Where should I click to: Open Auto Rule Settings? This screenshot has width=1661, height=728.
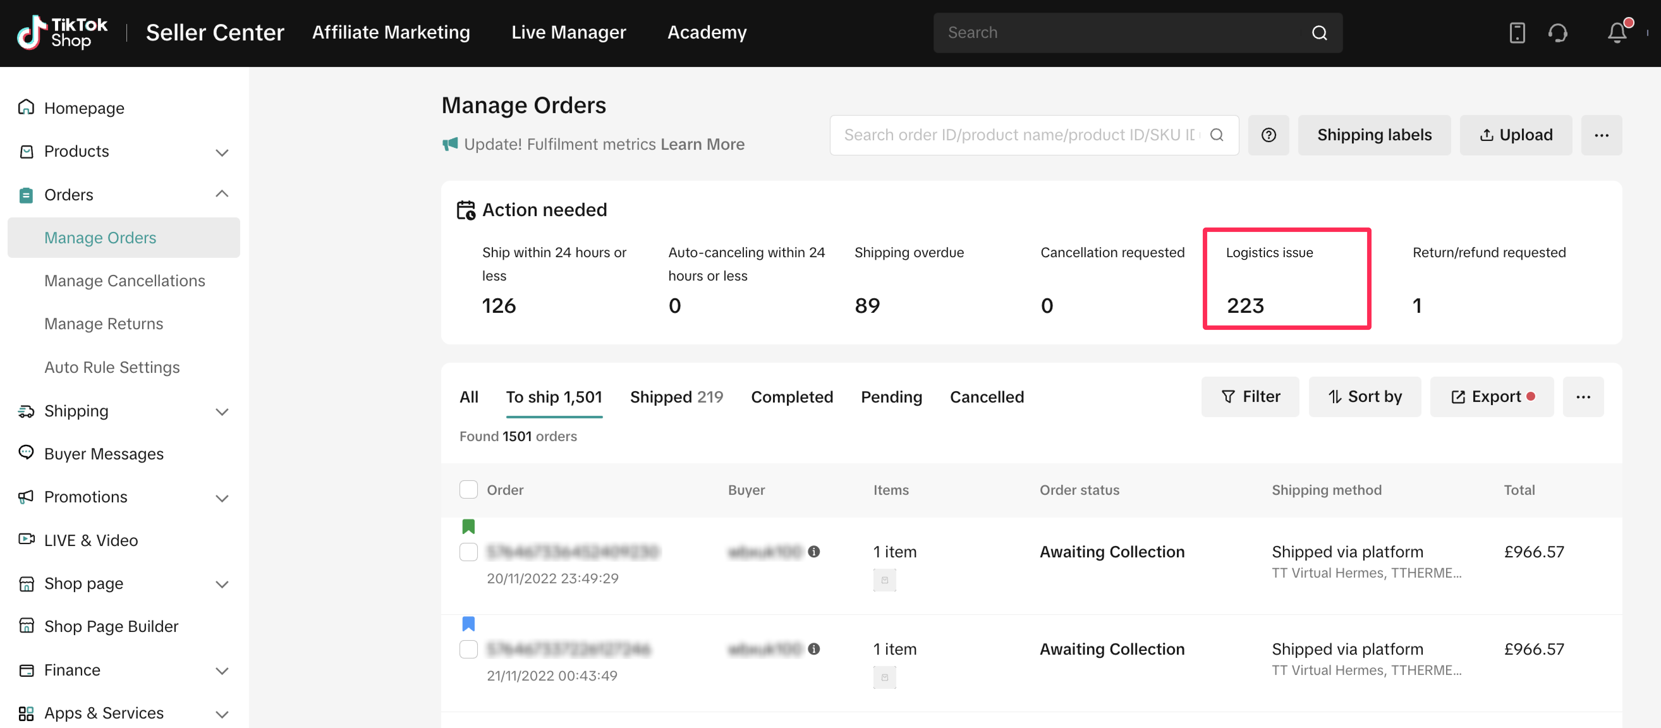pos(112,367)
